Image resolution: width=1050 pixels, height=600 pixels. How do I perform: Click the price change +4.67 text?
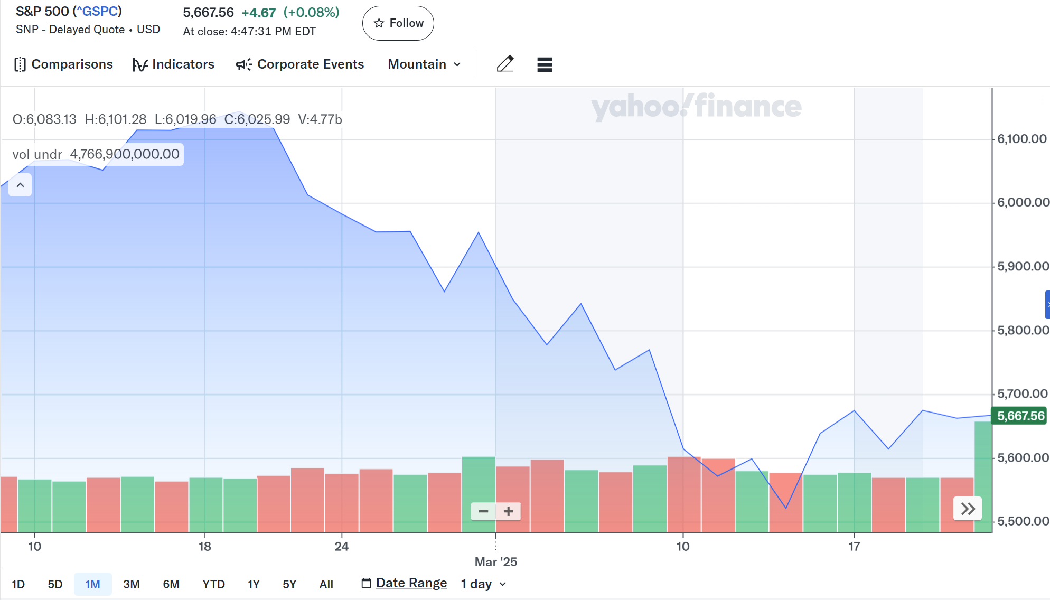point(259,13)
